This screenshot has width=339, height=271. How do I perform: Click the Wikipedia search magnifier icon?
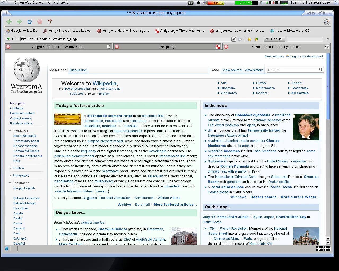(x=321, y=70)
